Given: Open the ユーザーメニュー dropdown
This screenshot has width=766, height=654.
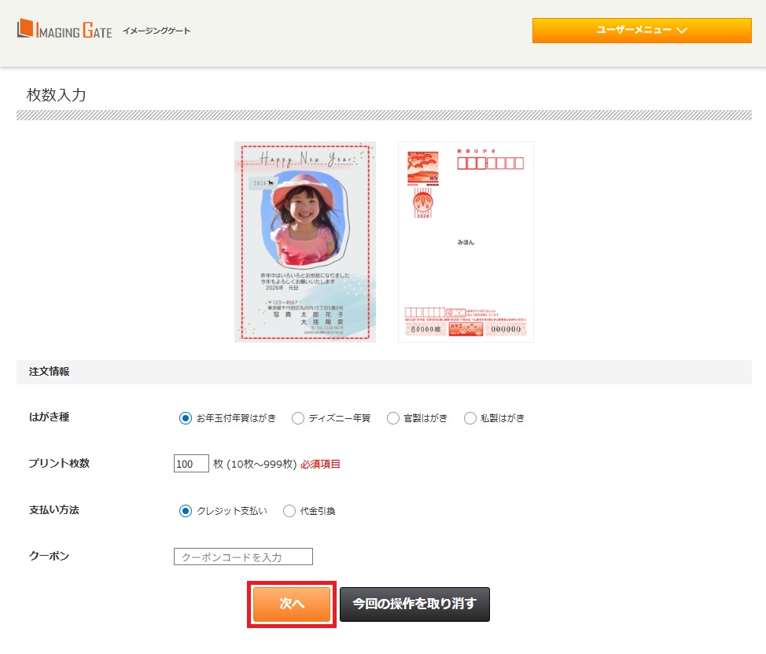Looking at the screenshot, I should pyautogui.click(x=641, y=31).
